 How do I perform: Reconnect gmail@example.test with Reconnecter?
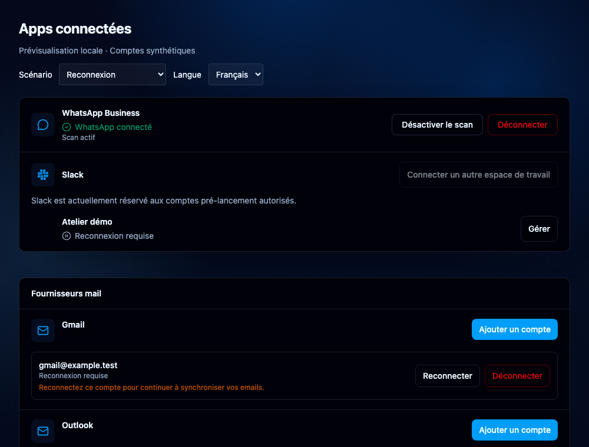tap(448, 376)
